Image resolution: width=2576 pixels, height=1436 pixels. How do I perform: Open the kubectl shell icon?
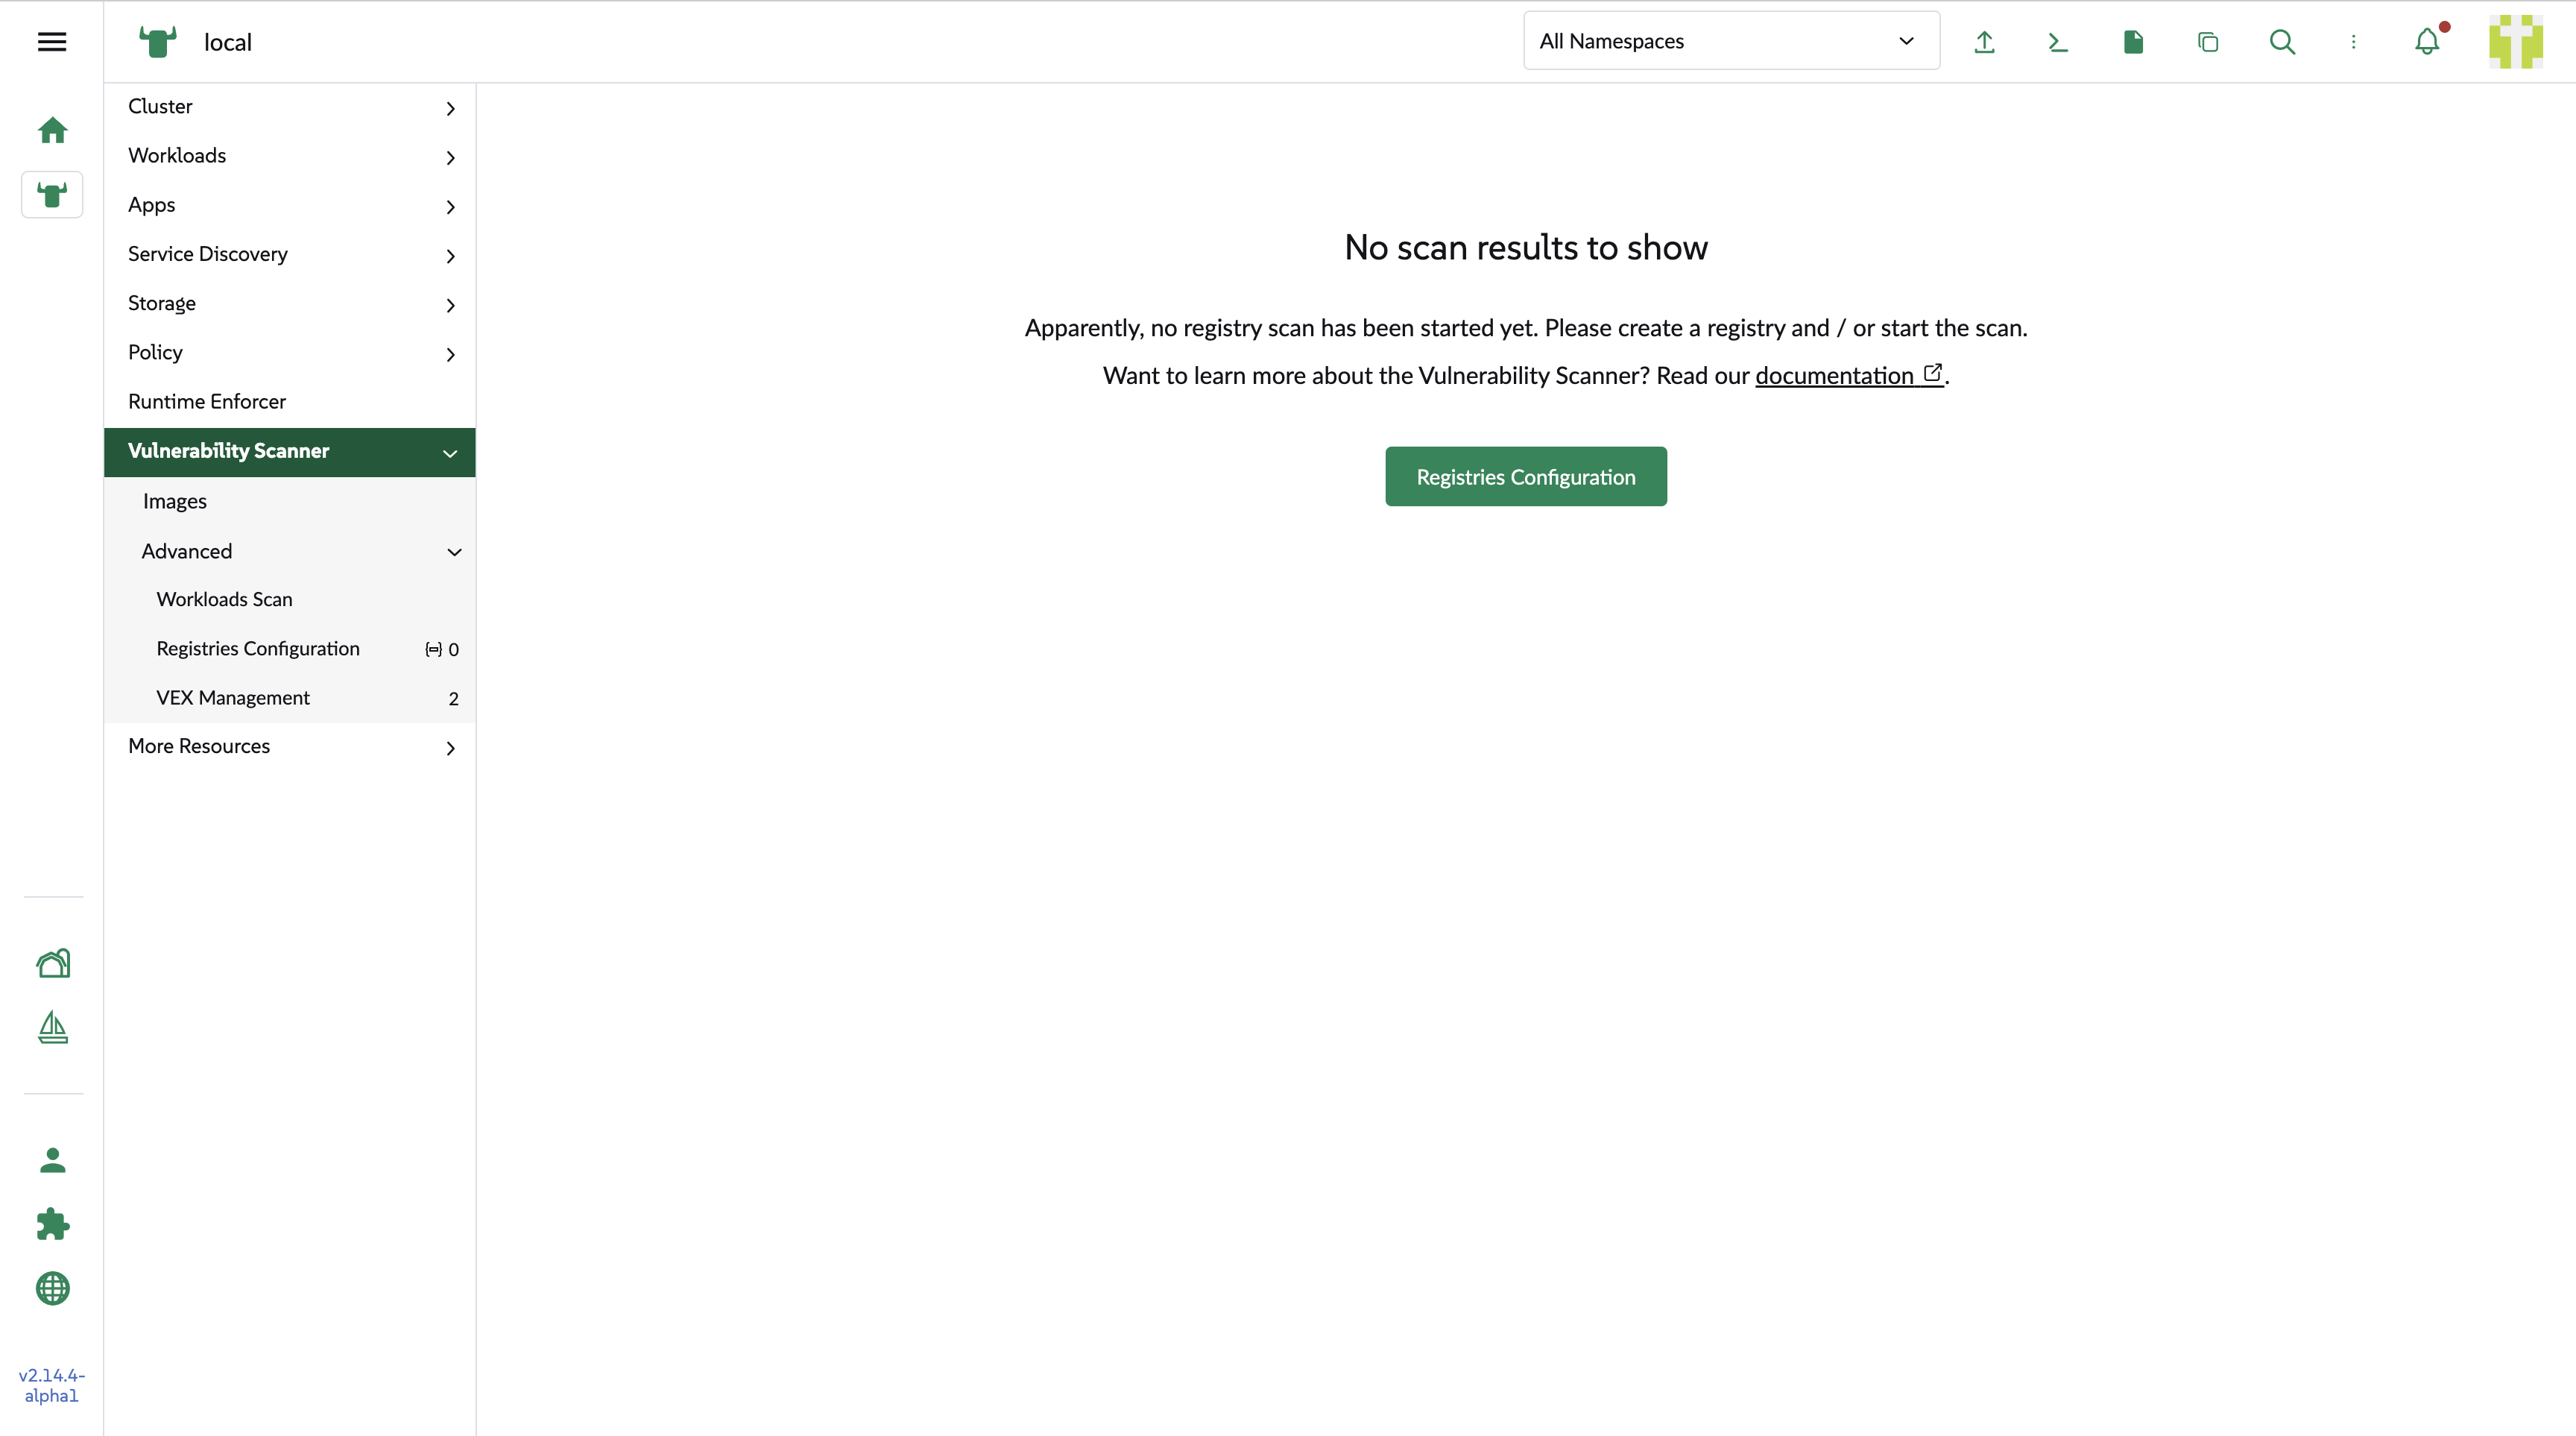(x=2058, y=42)
